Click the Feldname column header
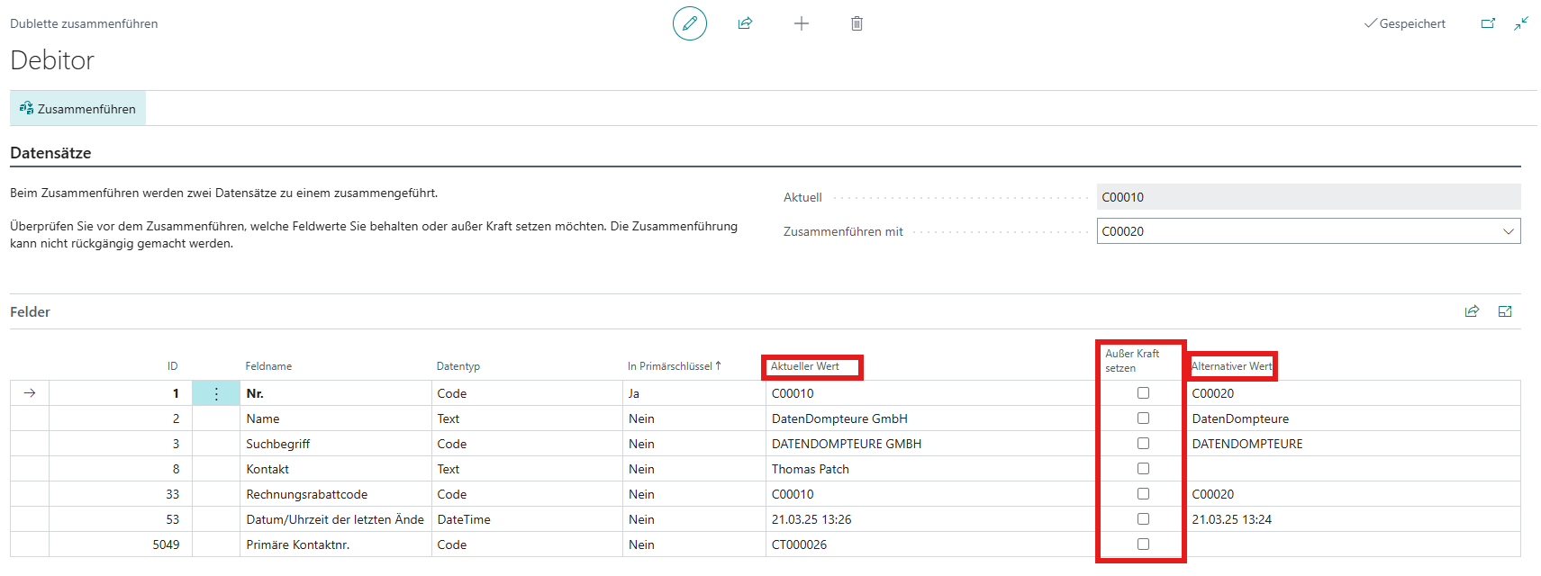Viewport: 1541px width, 576px height. coord(268,366)
